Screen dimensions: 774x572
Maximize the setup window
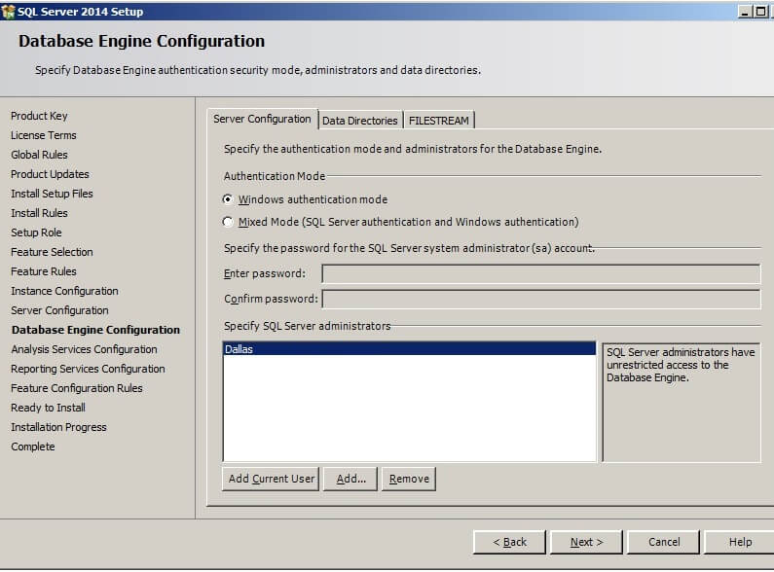tap(760, 12)
